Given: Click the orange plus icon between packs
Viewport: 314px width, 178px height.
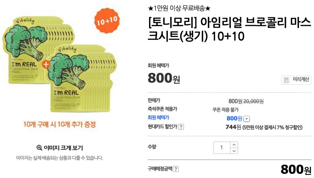Looking at the screenshot, I should [46, 64].
